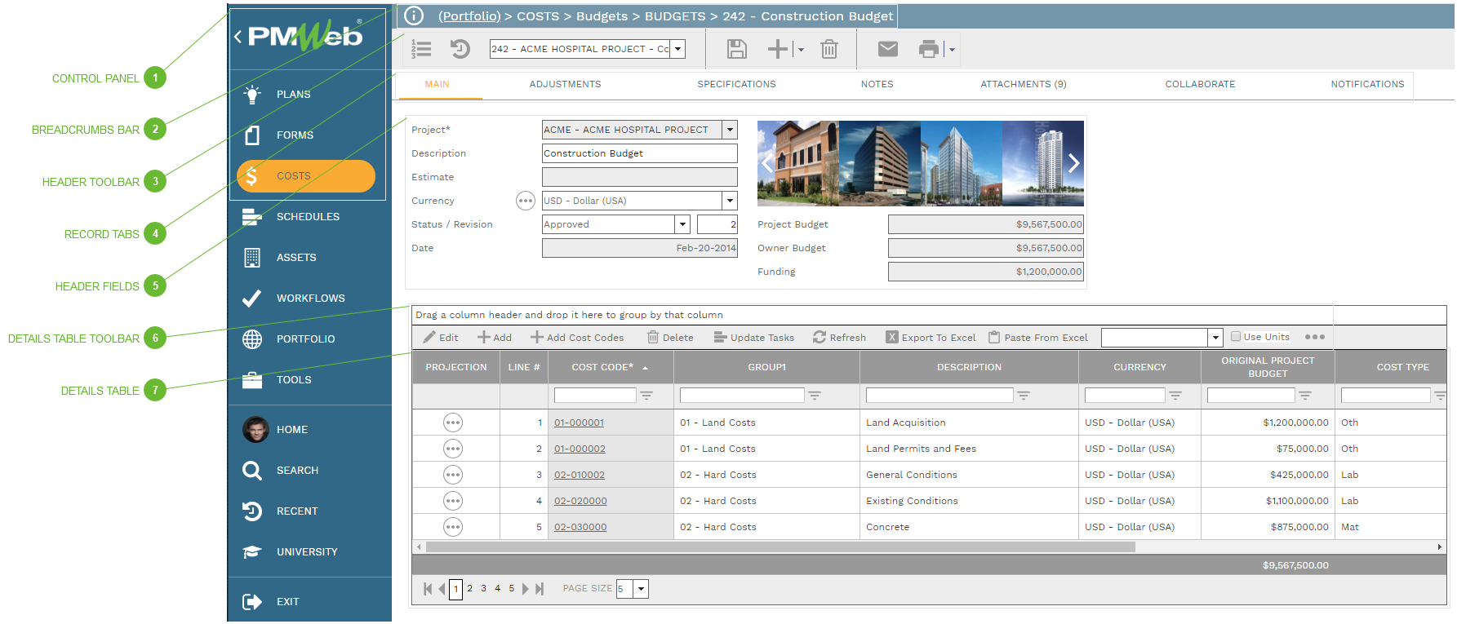Screen dimensions: 1457x624
Task: Click the Add new record plus icon
Action: coord(777,49)
